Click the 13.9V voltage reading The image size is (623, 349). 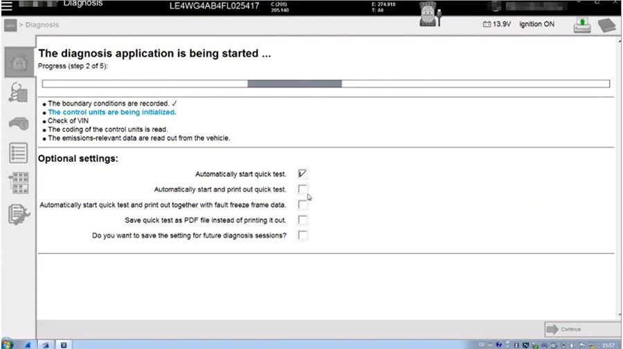pos(501,24)
